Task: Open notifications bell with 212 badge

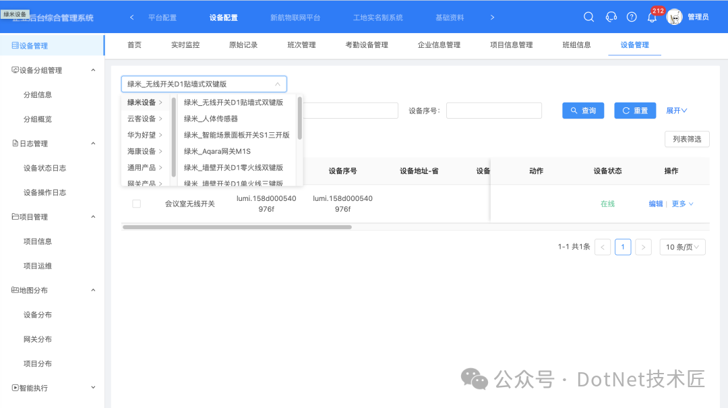Action: pos(652,18)
